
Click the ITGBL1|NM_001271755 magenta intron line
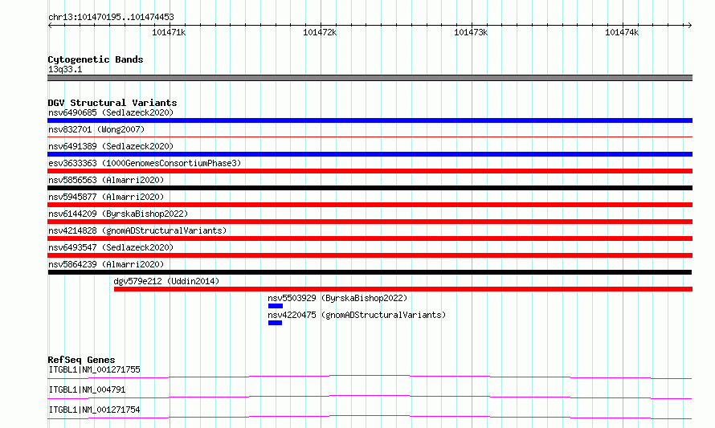click(370, 377)
